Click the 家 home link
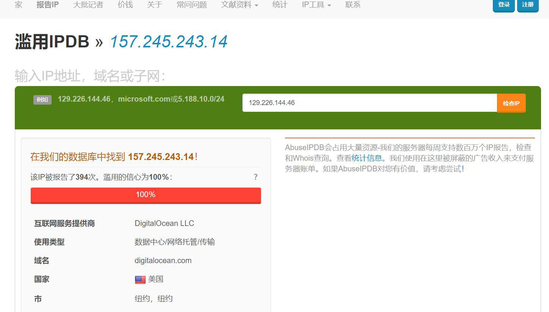 click(19, 5)
